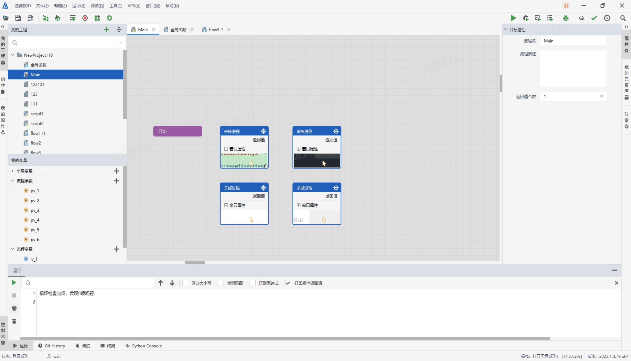Open the 工具(T) menu
The height and width of the screenshot is (361, 631).
tap(116, 6)
